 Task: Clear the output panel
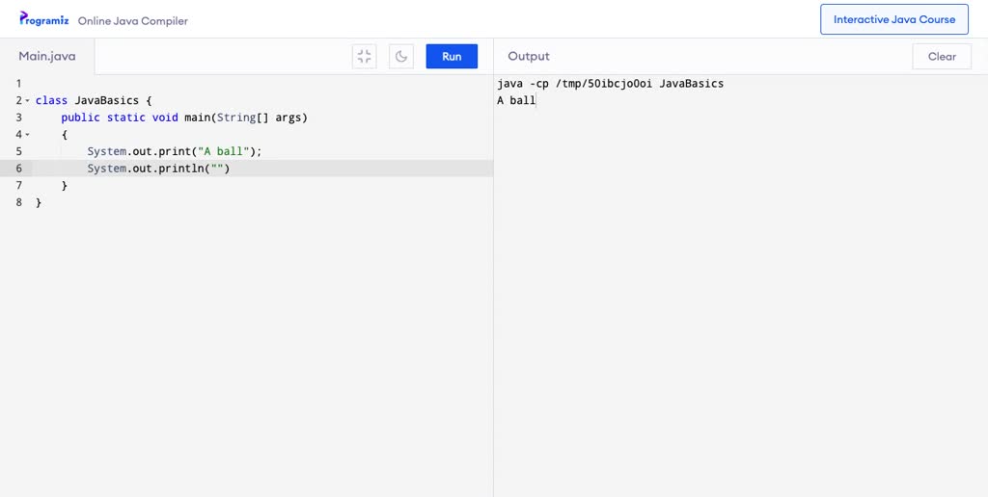coord(942,56)
